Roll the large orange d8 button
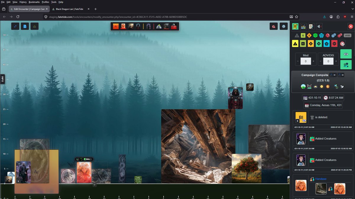Image resolution: width=355 pixels, height=199 pixels. click(x=311, y=44)
